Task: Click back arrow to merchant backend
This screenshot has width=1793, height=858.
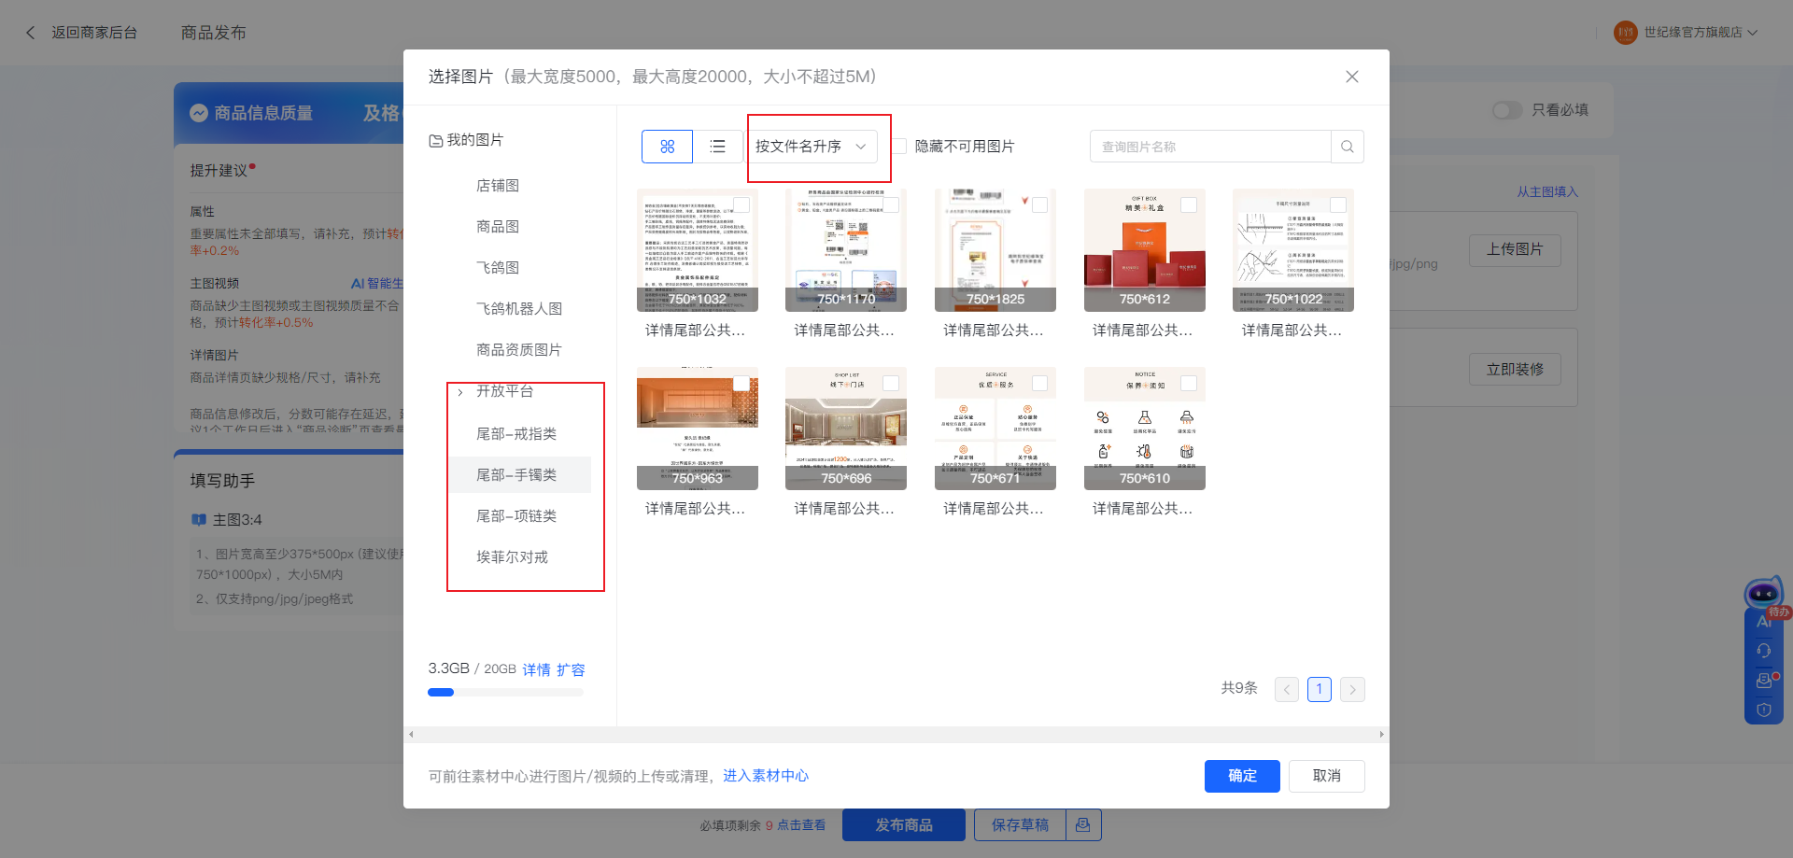Action: tap(31, 33)
